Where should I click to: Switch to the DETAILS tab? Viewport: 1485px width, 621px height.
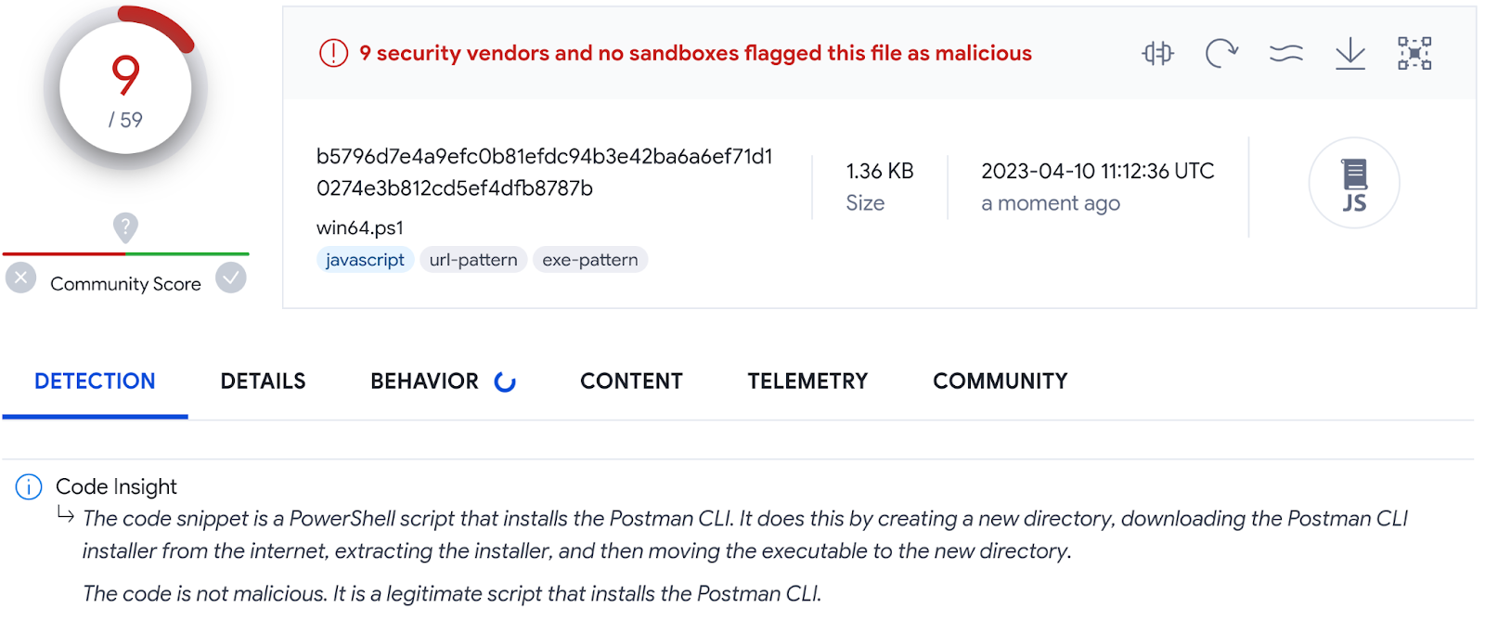tap(263, 382)
